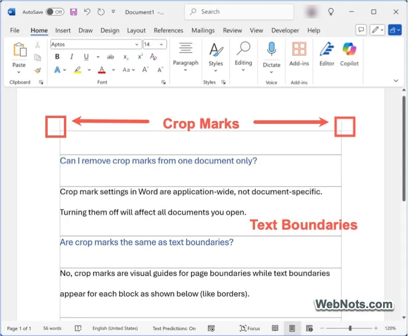
Task: Toggle the AutoSave switch
Action: tap(55, 12)
